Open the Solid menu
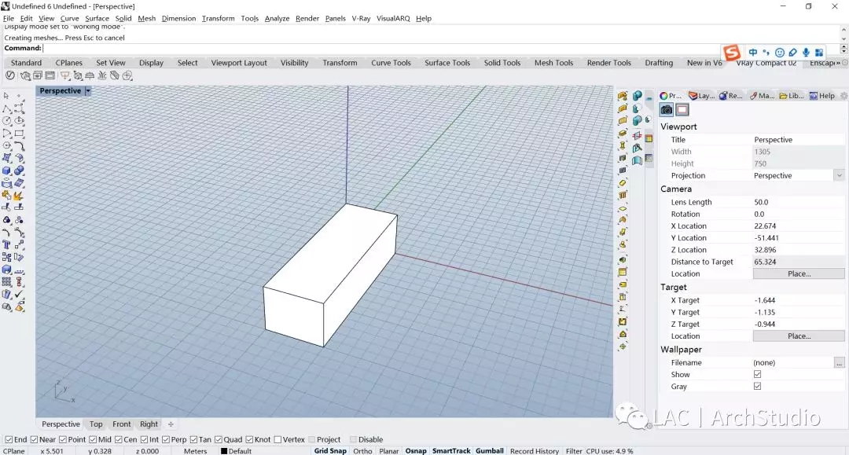Image resolution: width=849 pixels, height=455 pixels. [x=123, y=18]
